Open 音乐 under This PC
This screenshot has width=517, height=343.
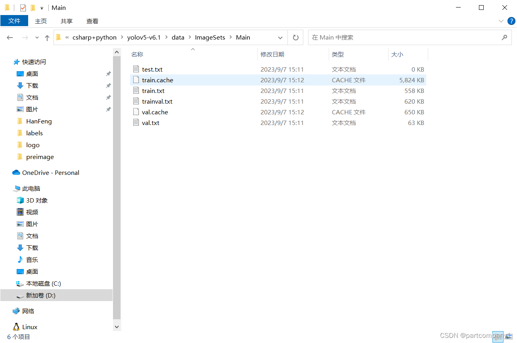[x=32, y=260]
